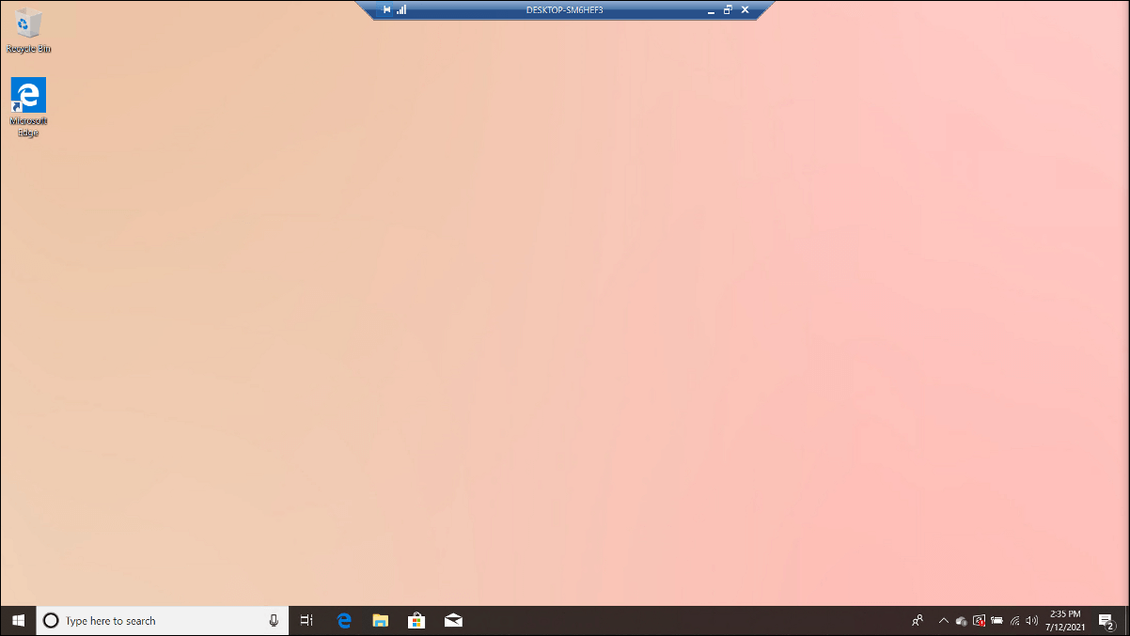Open the calendar from the clock
1130x636 pixels.
(1066, 620)
